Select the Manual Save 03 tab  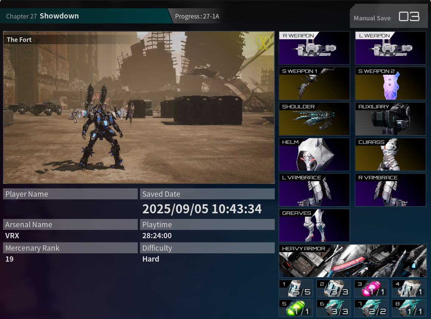point(389,17)
